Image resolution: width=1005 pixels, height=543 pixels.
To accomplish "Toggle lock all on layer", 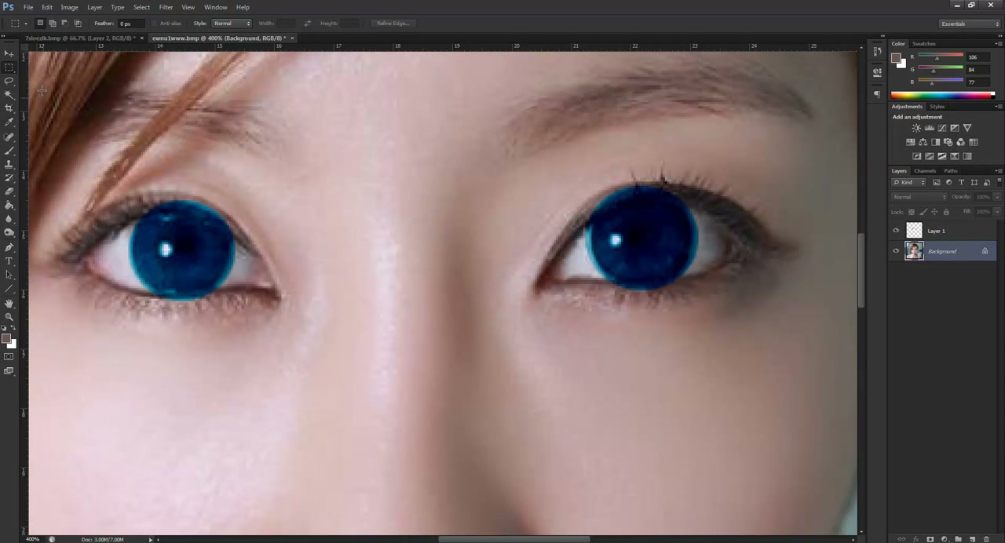I will pos(946,212).
